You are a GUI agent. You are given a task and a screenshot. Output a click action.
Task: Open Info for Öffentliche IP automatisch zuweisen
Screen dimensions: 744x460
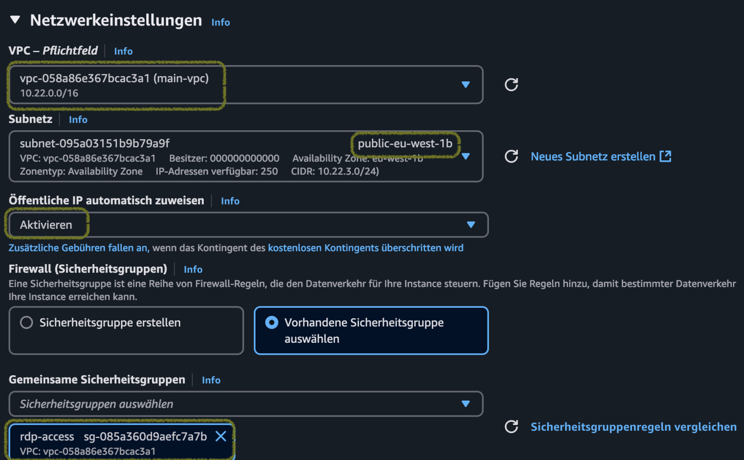click(230, 201)
